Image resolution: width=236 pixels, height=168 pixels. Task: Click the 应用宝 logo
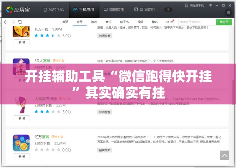(x=18, y=10)
